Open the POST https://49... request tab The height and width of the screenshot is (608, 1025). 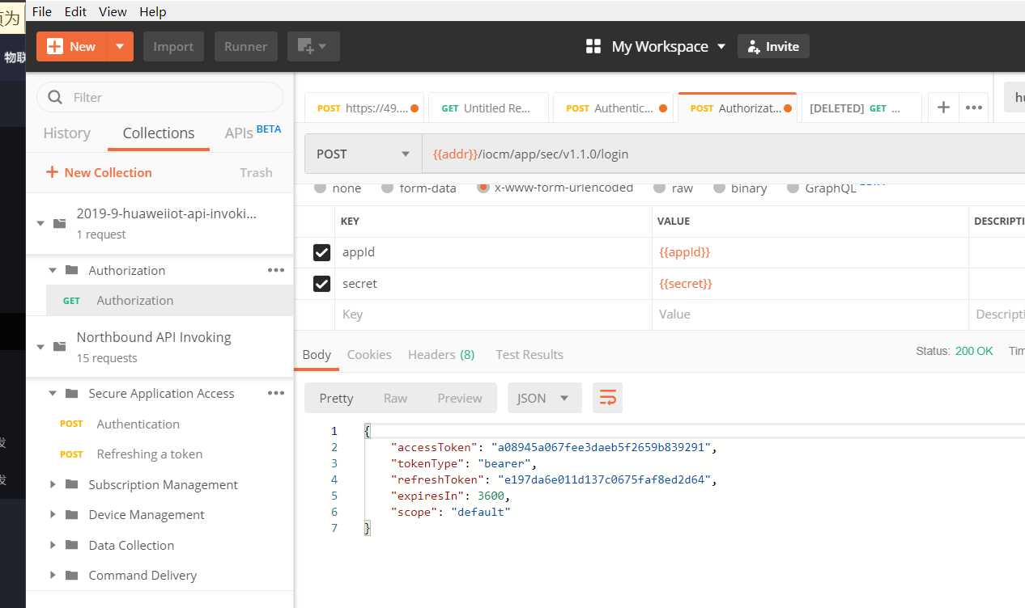(364, 108)
